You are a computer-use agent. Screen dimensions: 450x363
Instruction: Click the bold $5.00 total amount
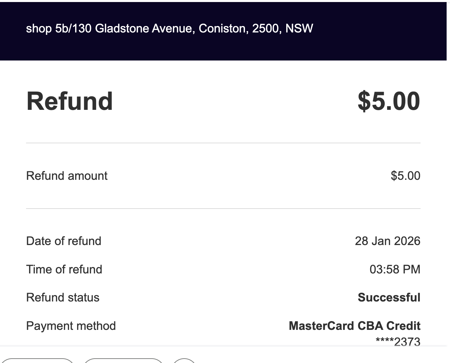(389, 101)
